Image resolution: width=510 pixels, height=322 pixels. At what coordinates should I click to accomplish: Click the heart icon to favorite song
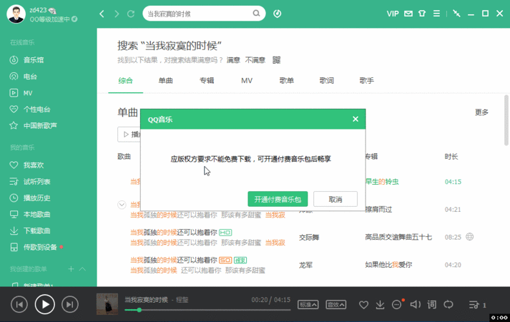[x=364, y=305]
